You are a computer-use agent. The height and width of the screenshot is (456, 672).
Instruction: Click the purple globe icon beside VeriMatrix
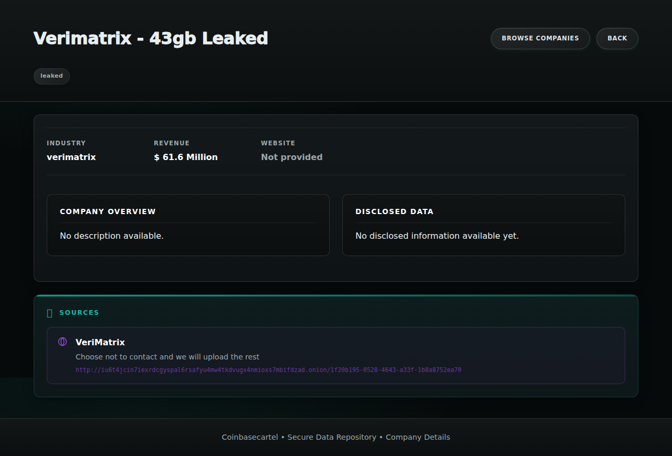click(62, 342)
